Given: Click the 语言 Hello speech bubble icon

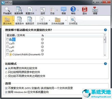Looking at the screenshot, I should [64, 9].
